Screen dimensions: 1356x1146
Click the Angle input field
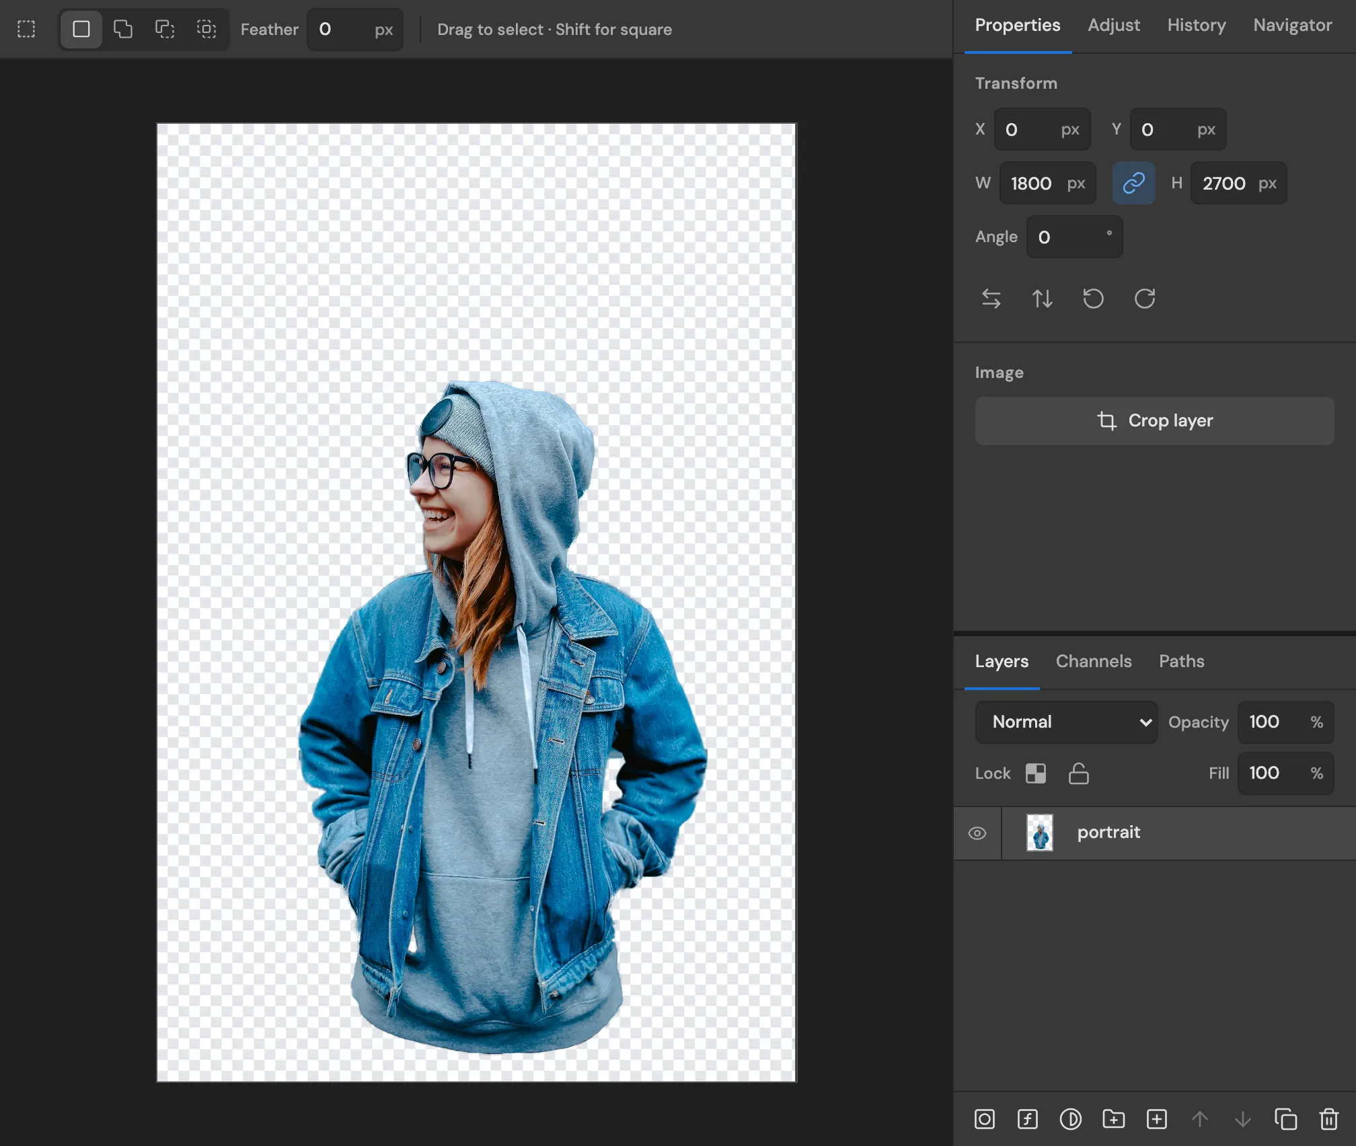1074,237
